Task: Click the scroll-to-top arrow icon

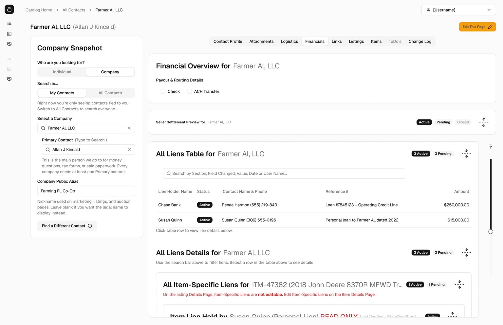Action: tap(491, 147)
